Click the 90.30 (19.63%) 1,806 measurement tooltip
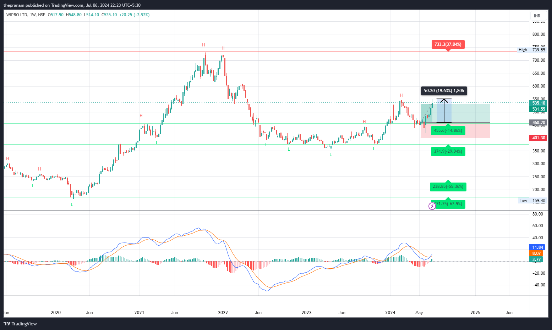Image resolution: width=552 pixels, height=330 pixels. (x=444, y=91)
